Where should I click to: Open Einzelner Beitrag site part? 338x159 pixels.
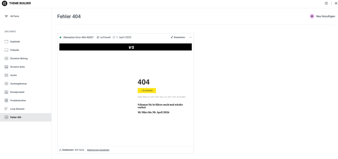click(x=18, y=58)
